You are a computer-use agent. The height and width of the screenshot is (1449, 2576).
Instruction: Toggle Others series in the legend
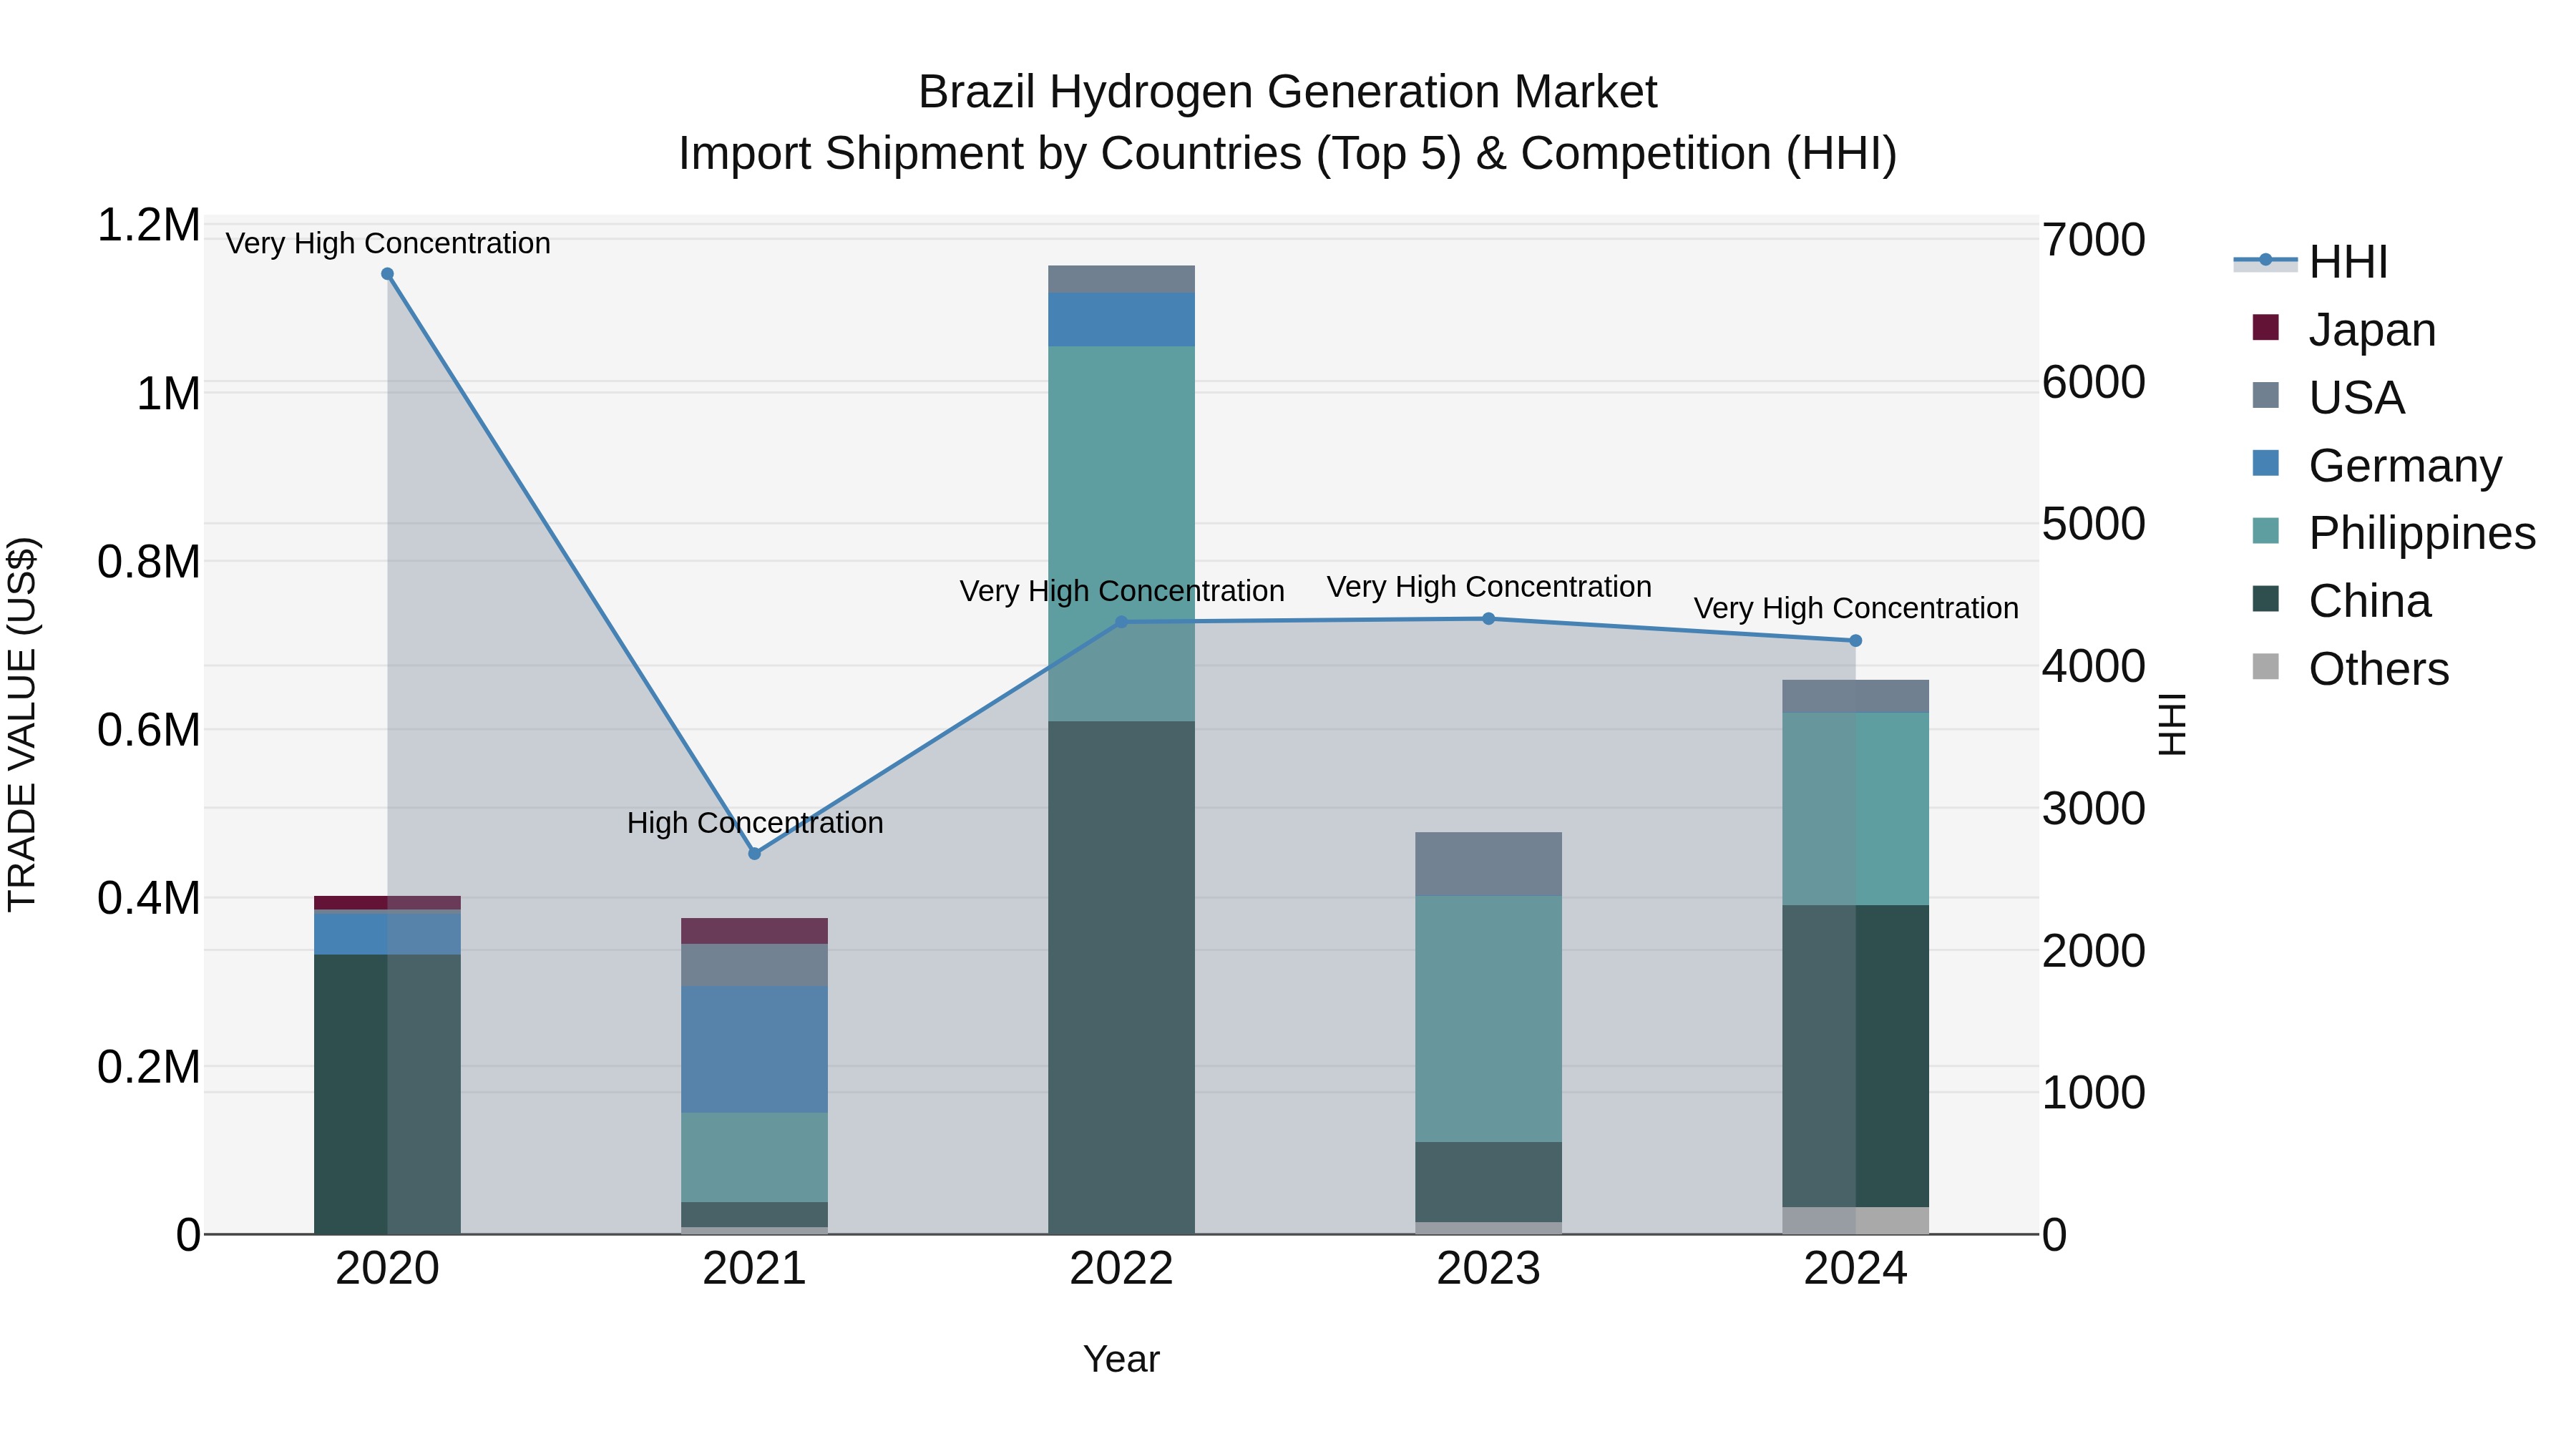click(x=2350, y=668)
